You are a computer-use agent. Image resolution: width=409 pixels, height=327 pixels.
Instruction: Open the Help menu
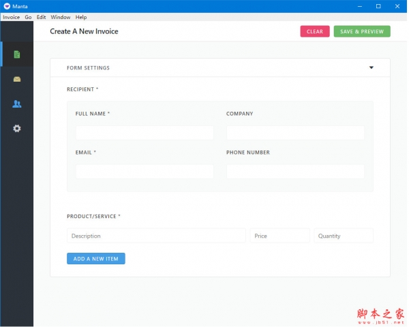click(81, 17)
